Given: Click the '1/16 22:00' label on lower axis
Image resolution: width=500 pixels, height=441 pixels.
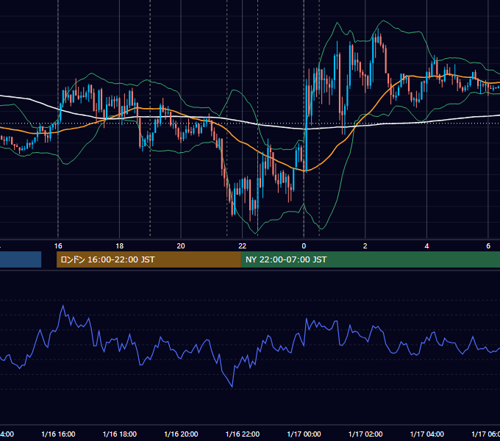Looking at the screenshot, I should point(243,434).
